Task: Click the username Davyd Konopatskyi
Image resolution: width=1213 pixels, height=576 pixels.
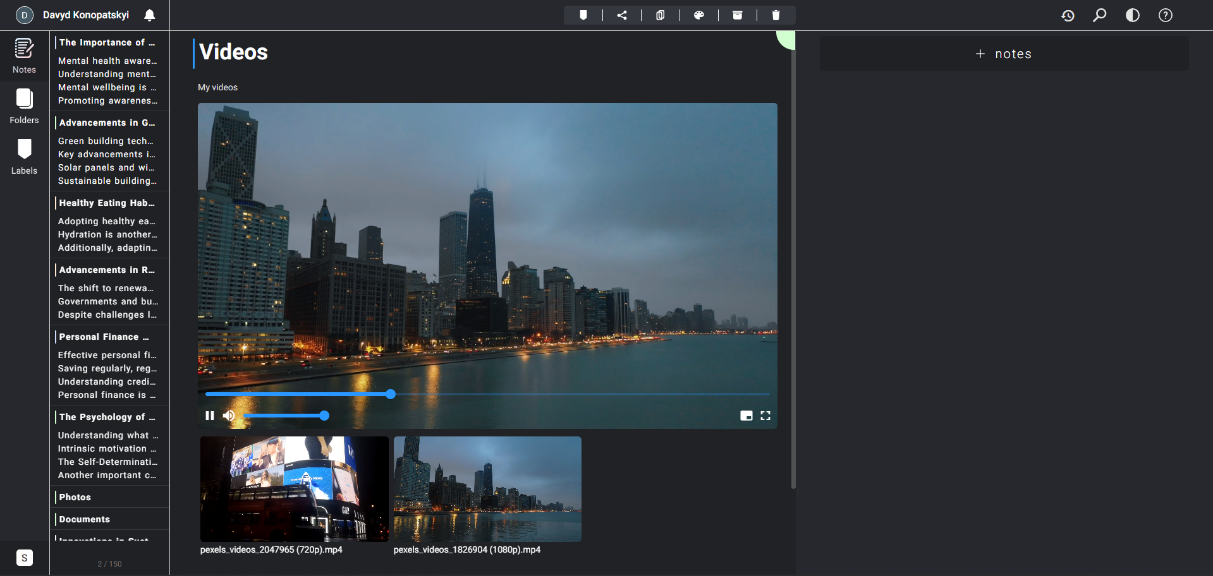Action: [86, 15]
